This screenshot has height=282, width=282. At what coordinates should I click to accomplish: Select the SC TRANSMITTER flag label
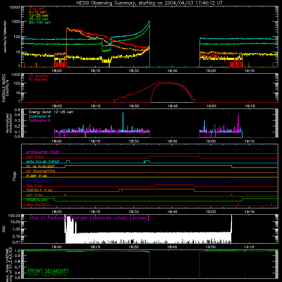click(x=41, y=171)
